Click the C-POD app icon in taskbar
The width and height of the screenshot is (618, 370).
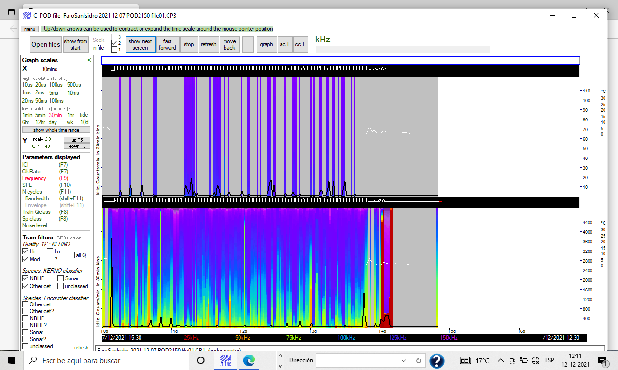[225, 360]
